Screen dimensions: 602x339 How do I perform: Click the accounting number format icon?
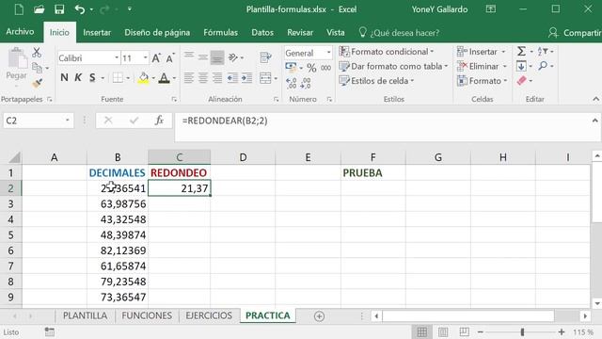pyautogui.click(x=291, y=68)
